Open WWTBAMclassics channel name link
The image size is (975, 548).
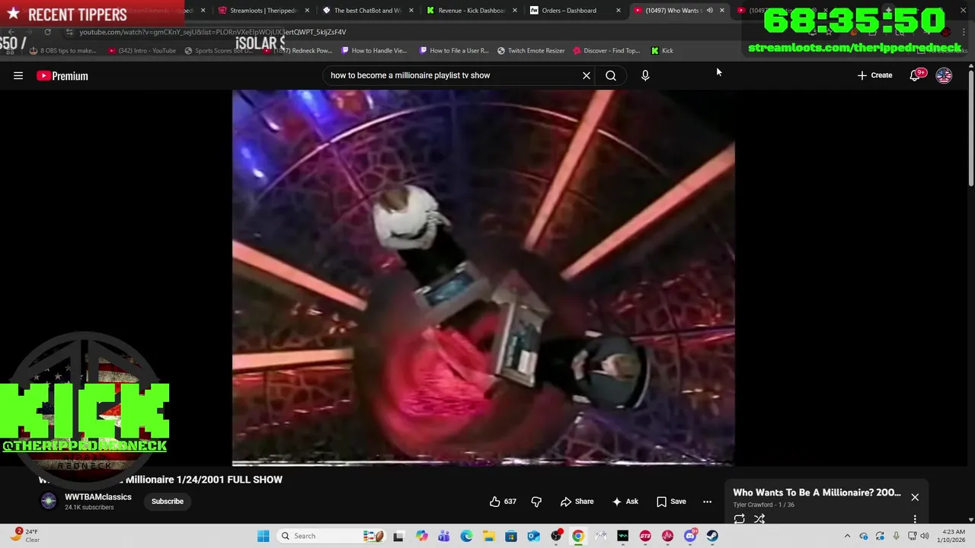tap(98, 497)
